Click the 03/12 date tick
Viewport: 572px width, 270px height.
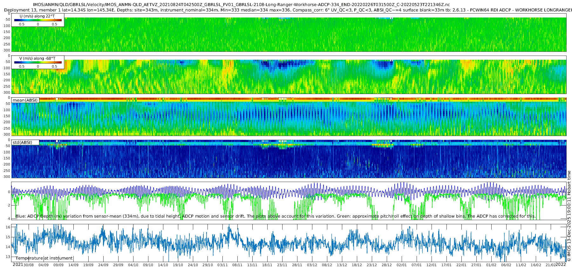click(x=312, y=265)
